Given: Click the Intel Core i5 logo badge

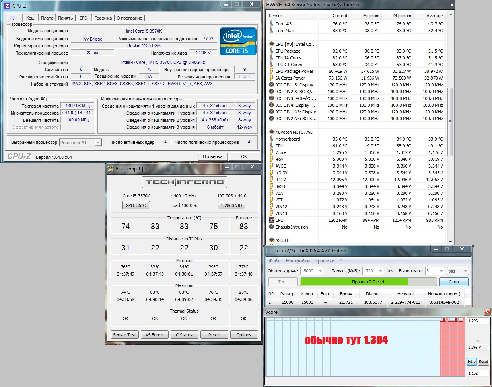Looking at the screenshot, I should pyautogui.click(x=238, y=41).
